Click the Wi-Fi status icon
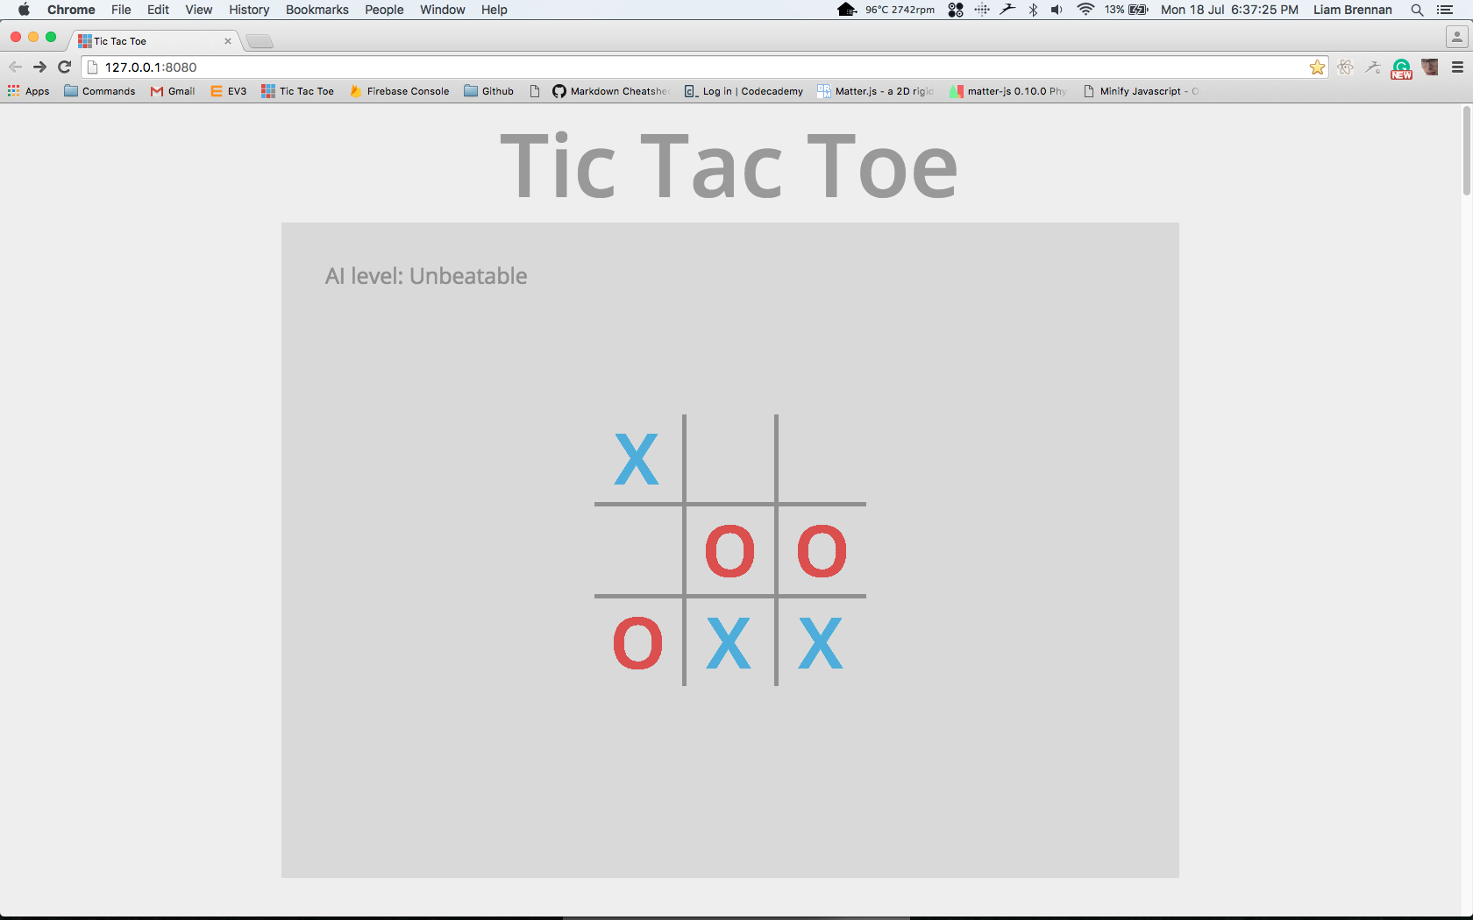This screenshot has height=920, width=1473. pyautogui.click(x=1085, y=10)
